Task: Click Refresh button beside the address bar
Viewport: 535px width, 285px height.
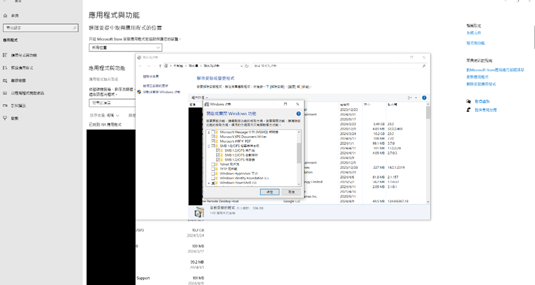Action: [x=246, y=66]
